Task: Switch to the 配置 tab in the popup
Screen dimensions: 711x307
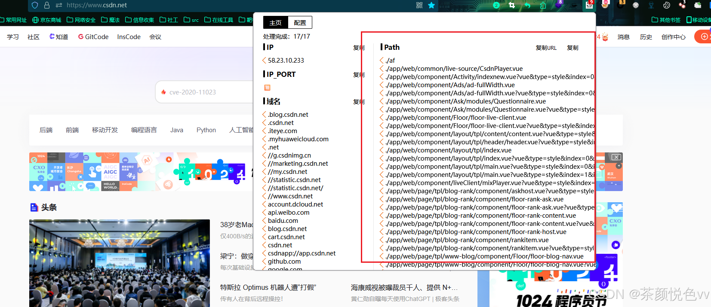Action: [x=300, y=23]
